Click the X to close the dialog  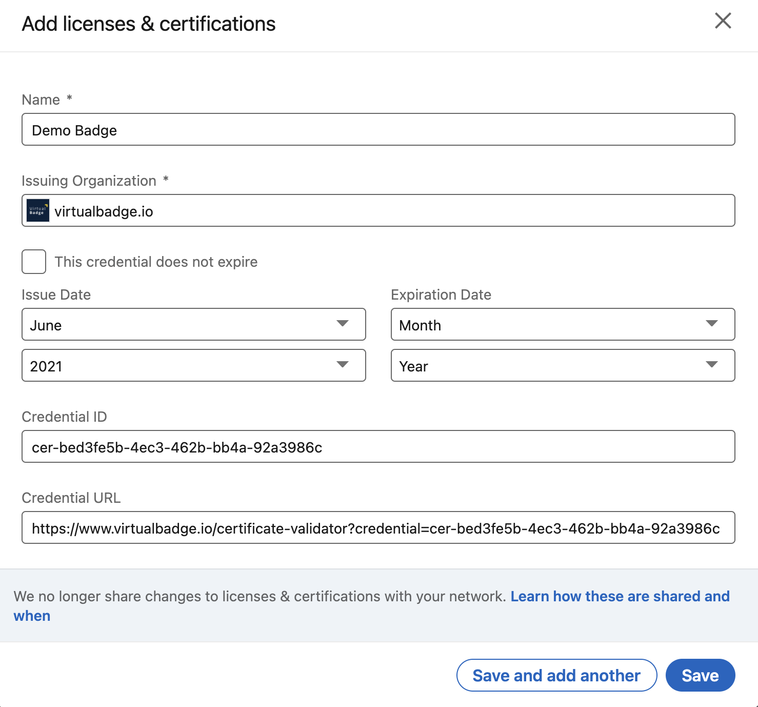(x=723, y=21)
